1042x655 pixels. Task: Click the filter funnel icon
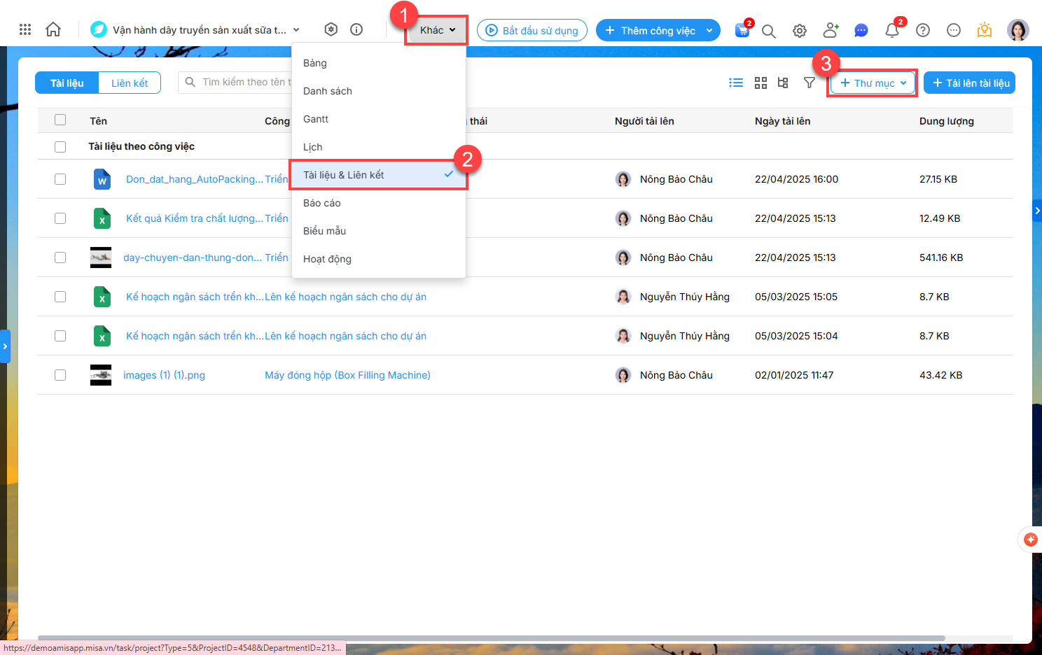(x=809, y=83)
